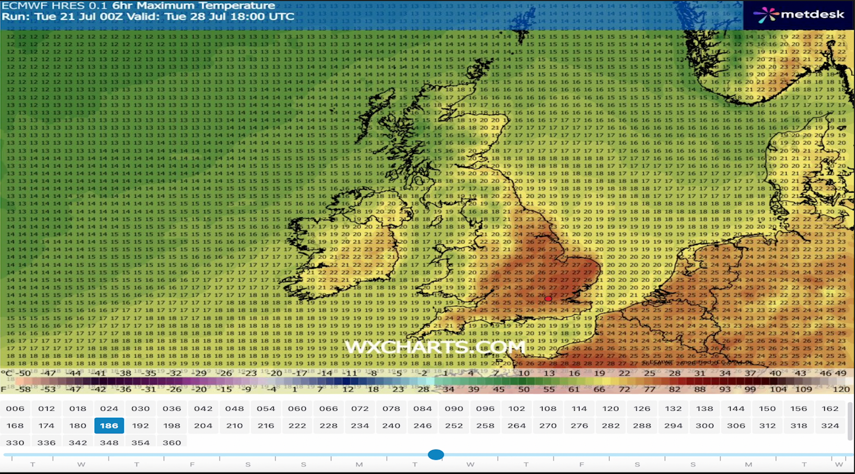Select forecast hour 324

(x=830, y=426)
